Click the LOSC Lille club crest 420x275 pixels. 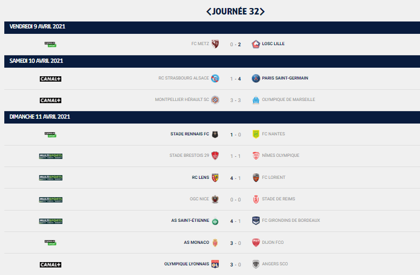point(256,44)
